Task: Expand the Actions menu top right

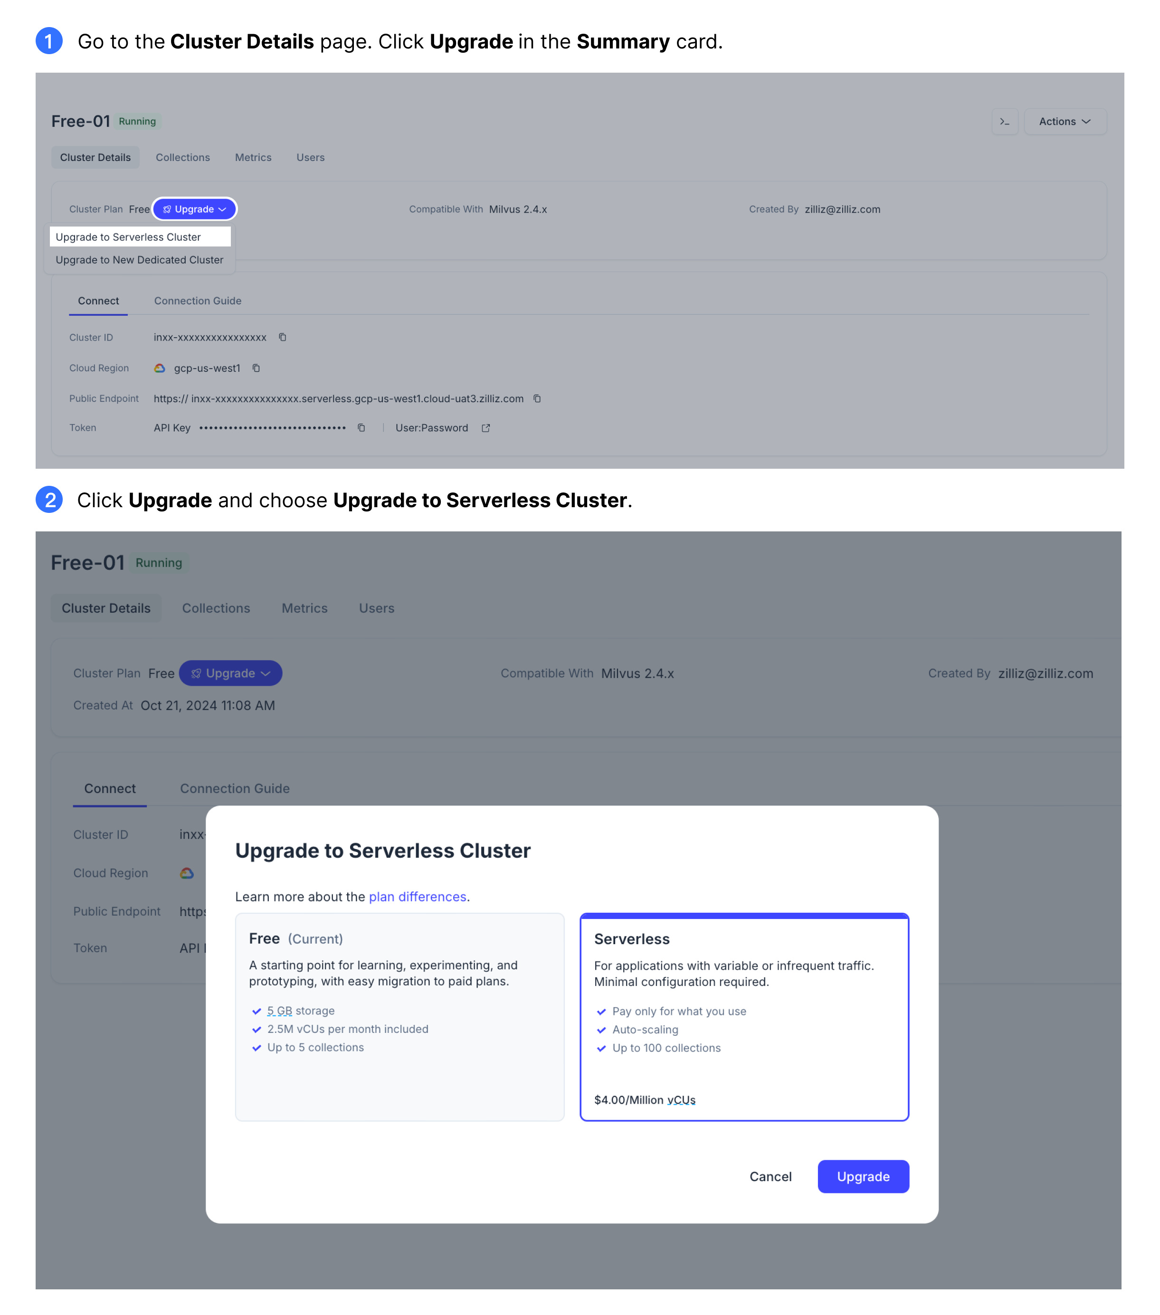Action: (x=1065, y=121)
